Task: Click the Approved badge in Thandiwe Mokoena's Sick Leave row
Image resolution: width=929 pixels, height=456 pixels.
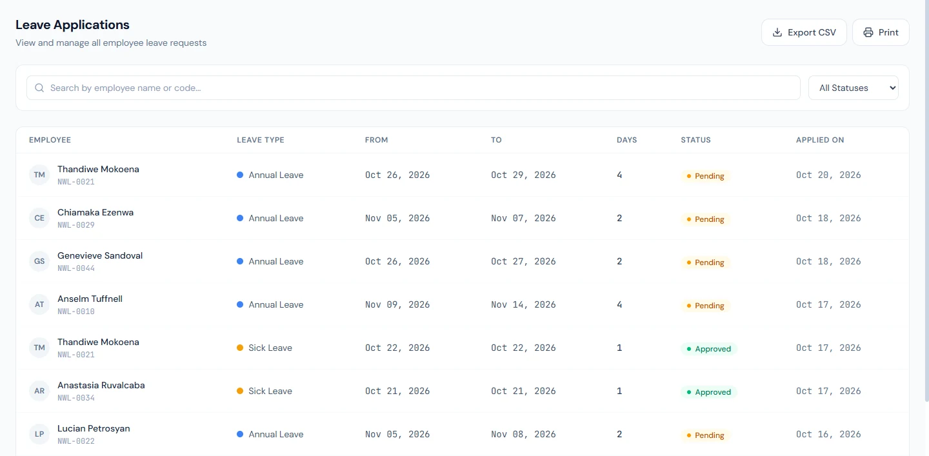Action: point(708,349)
